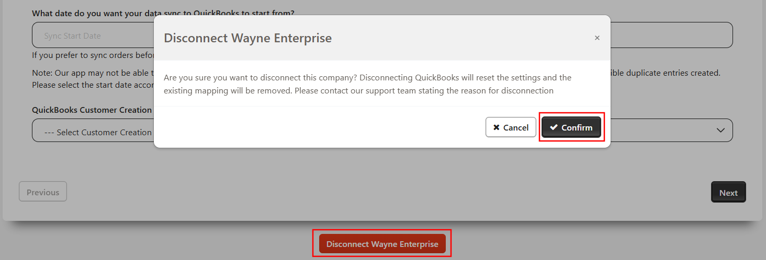Click the QuickBooks Customer Creation label
Viewport: 766px width, 260px height.
pyautogui.click(x=92, y=110)
